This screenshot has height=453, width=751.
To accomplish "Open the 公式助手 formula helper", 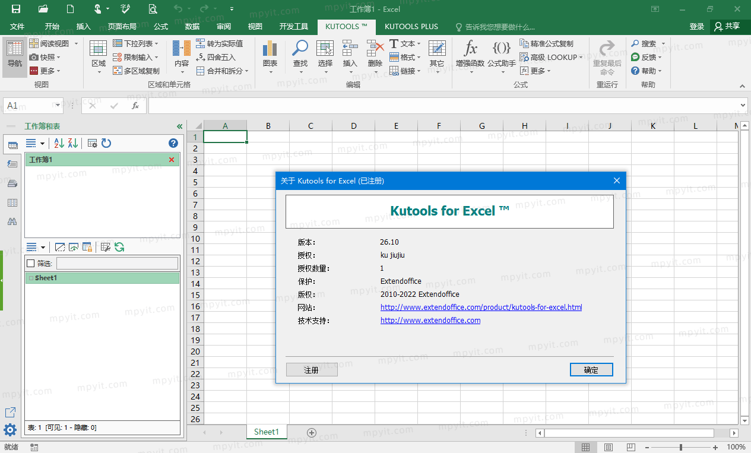I will click(x=502, y=58).
